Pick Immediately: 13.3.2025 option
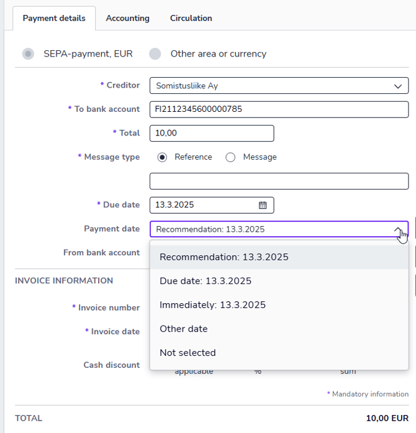The width and height of the screenshot is (416, 433). [x=279, y=305]
